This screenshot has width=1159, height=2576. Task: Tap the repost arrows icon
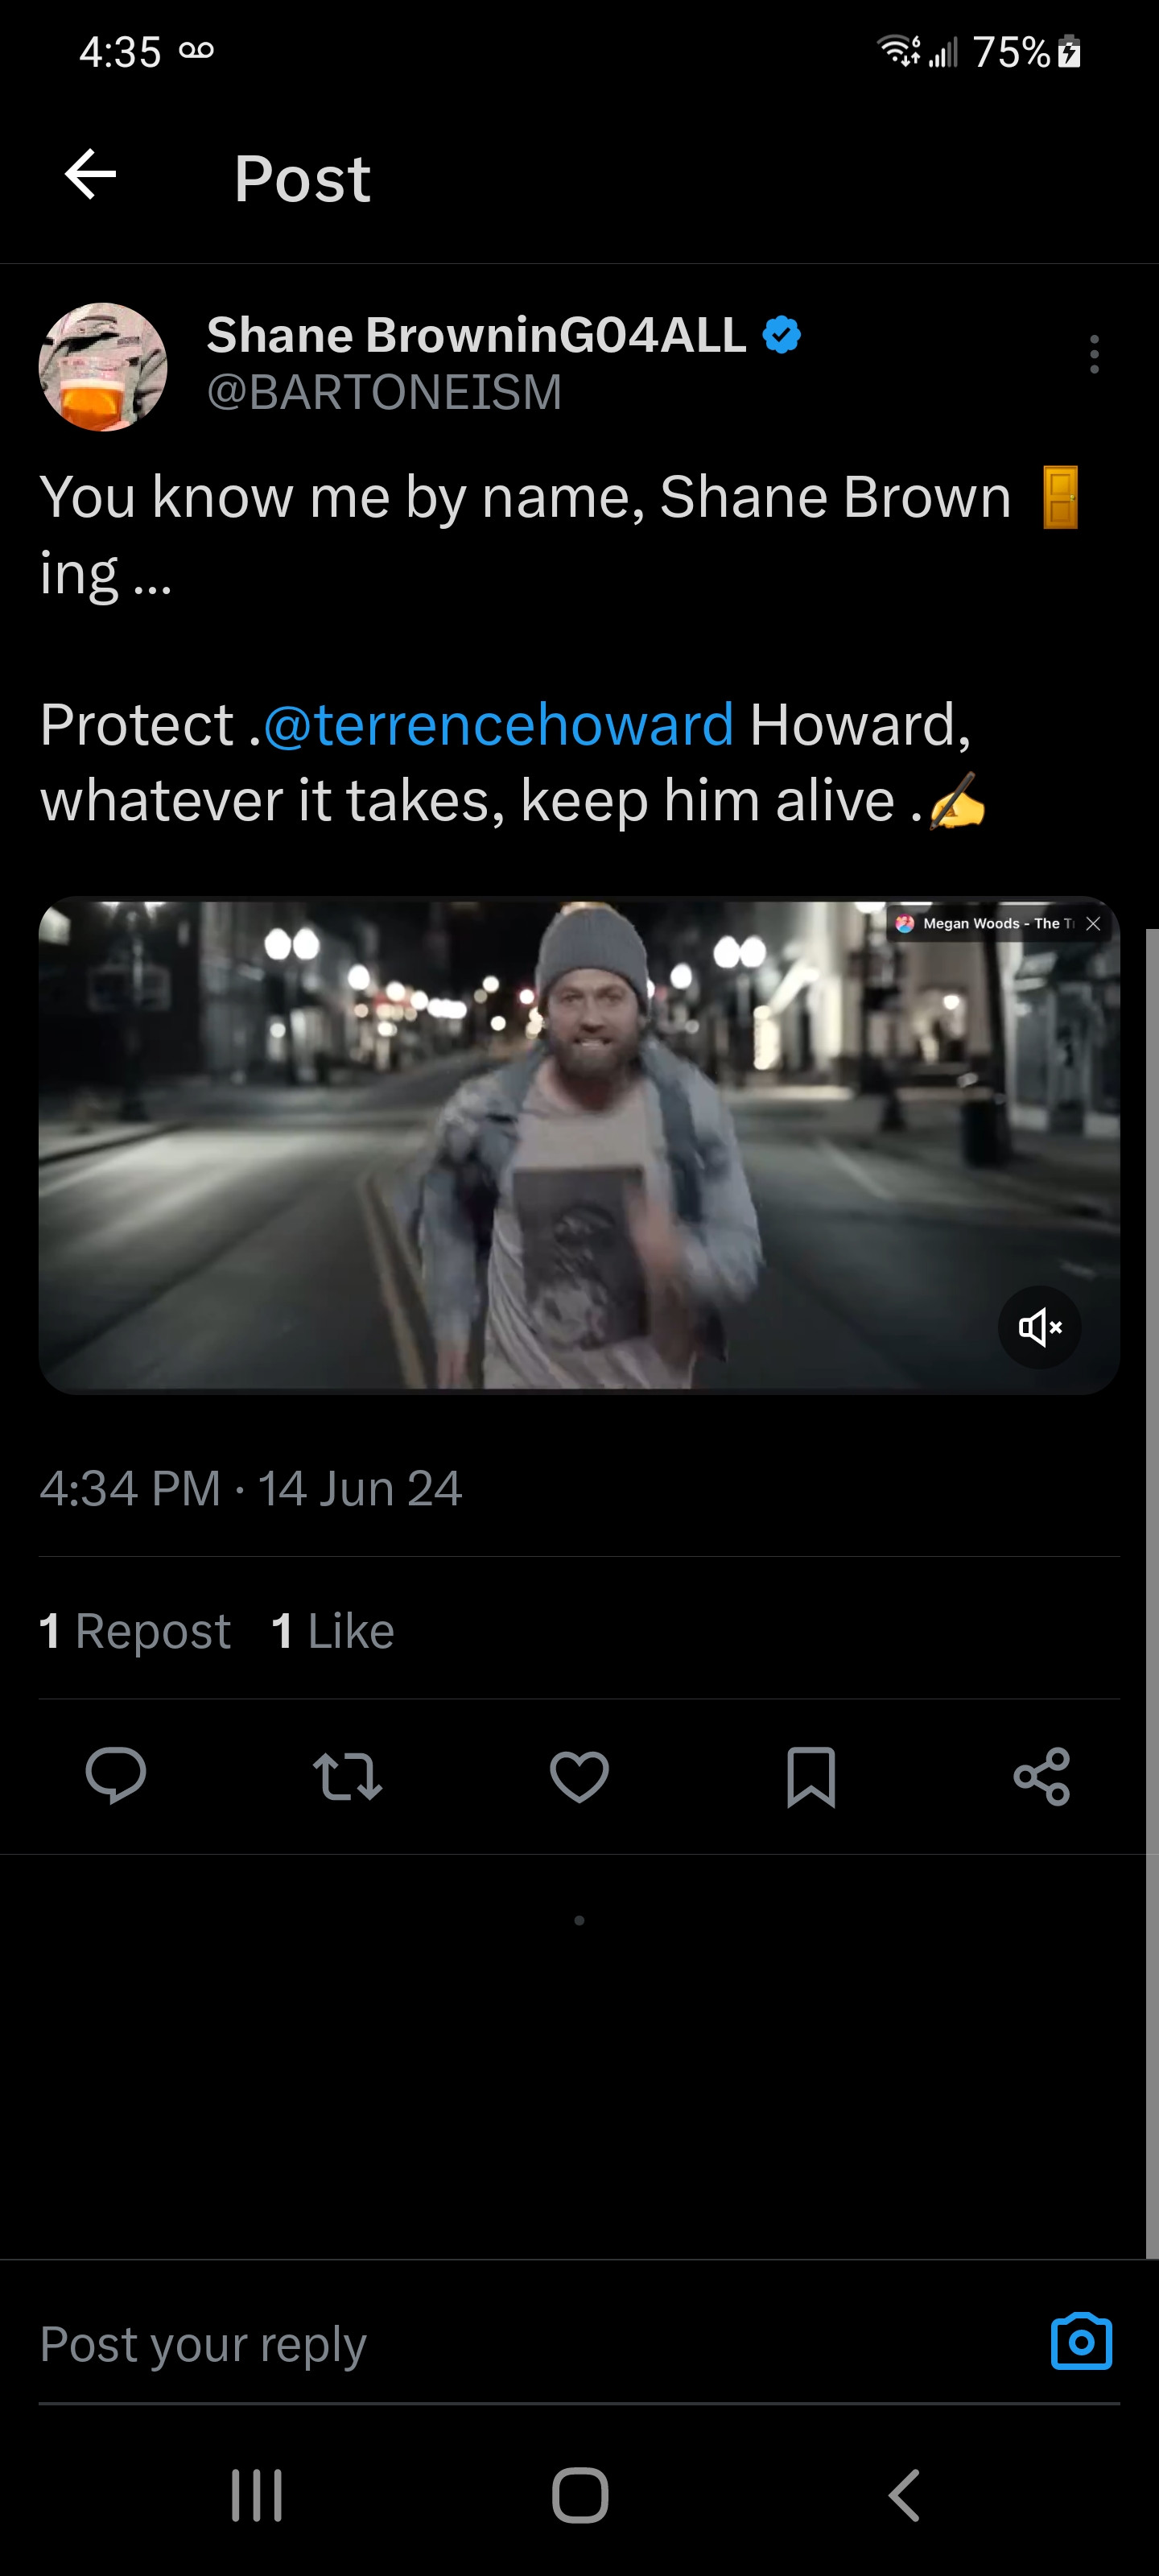click(347, 1776)
